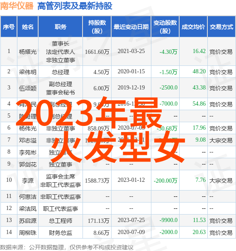The width and height of the screenshot is (236, 251).
Task: Select the holding value 4.50万
Action: pyautogui.click(x=101, y=72)
